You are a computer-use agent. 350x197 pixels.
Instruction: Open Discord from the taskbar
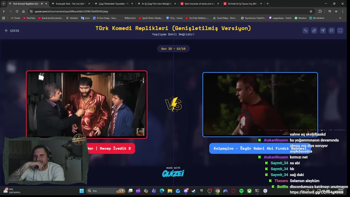click(x=186, y=191)
